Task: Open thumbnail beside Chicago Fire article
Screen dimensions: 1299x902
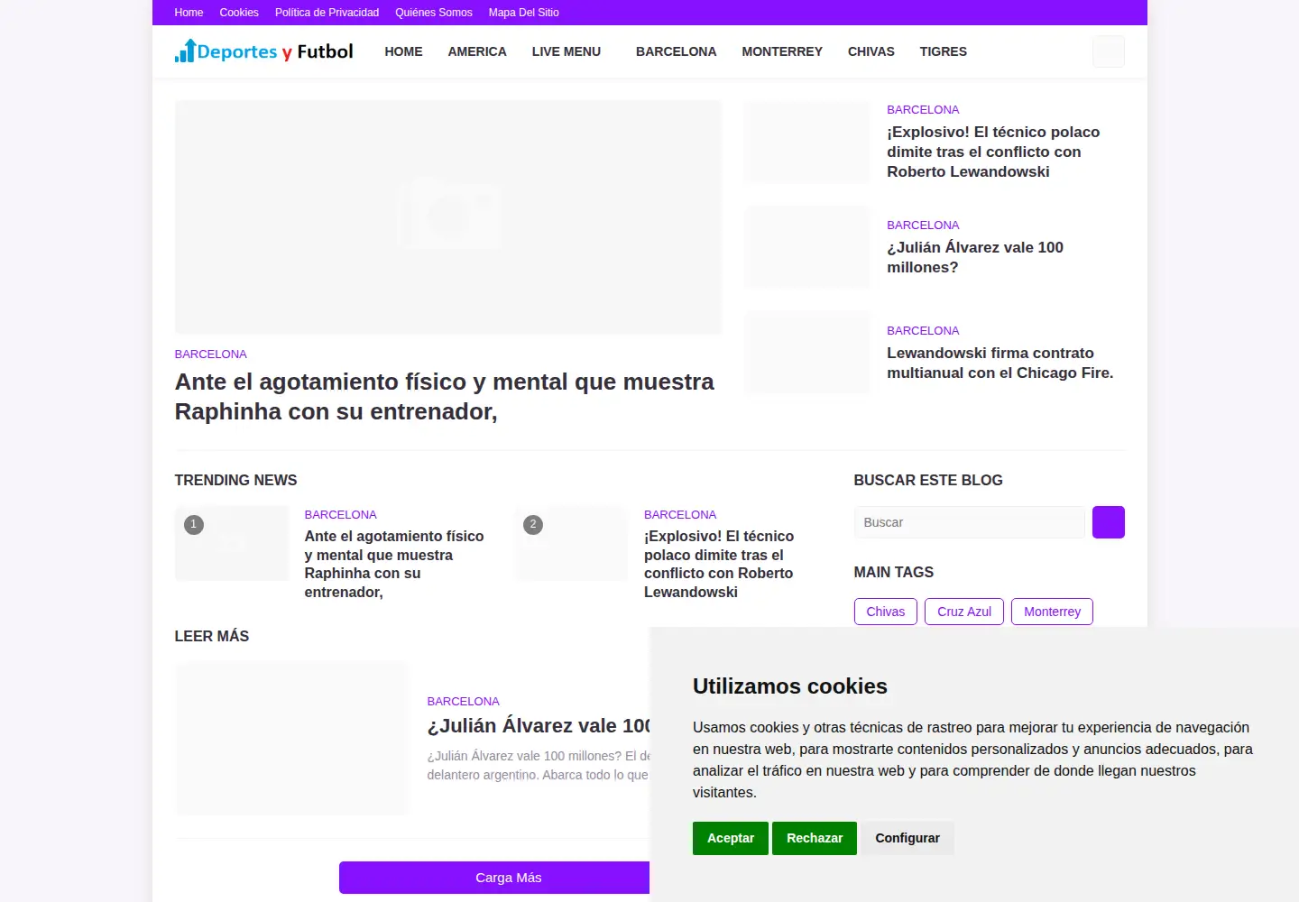Action: [807, 353]
